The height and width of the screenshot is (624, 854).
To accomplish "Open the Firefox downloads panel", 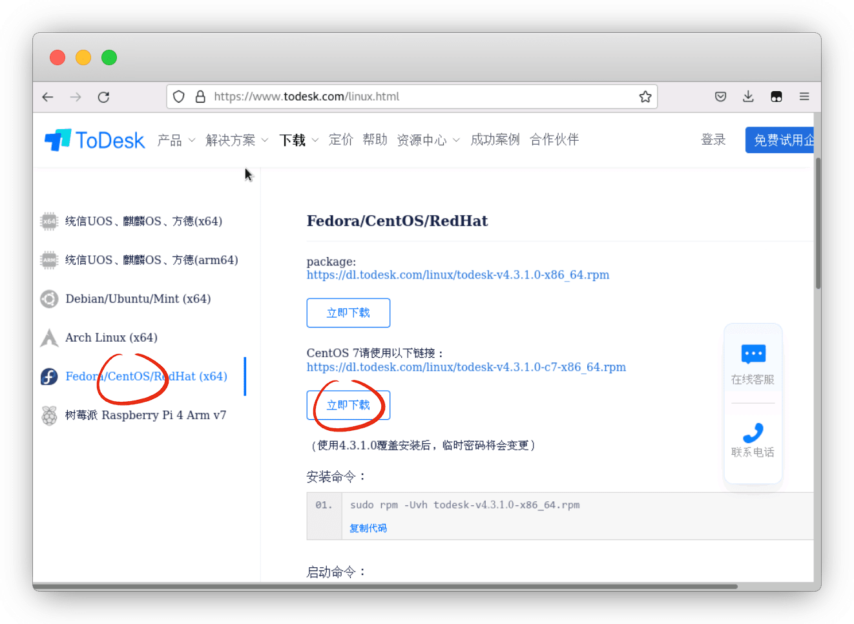I will click(748, 97).
